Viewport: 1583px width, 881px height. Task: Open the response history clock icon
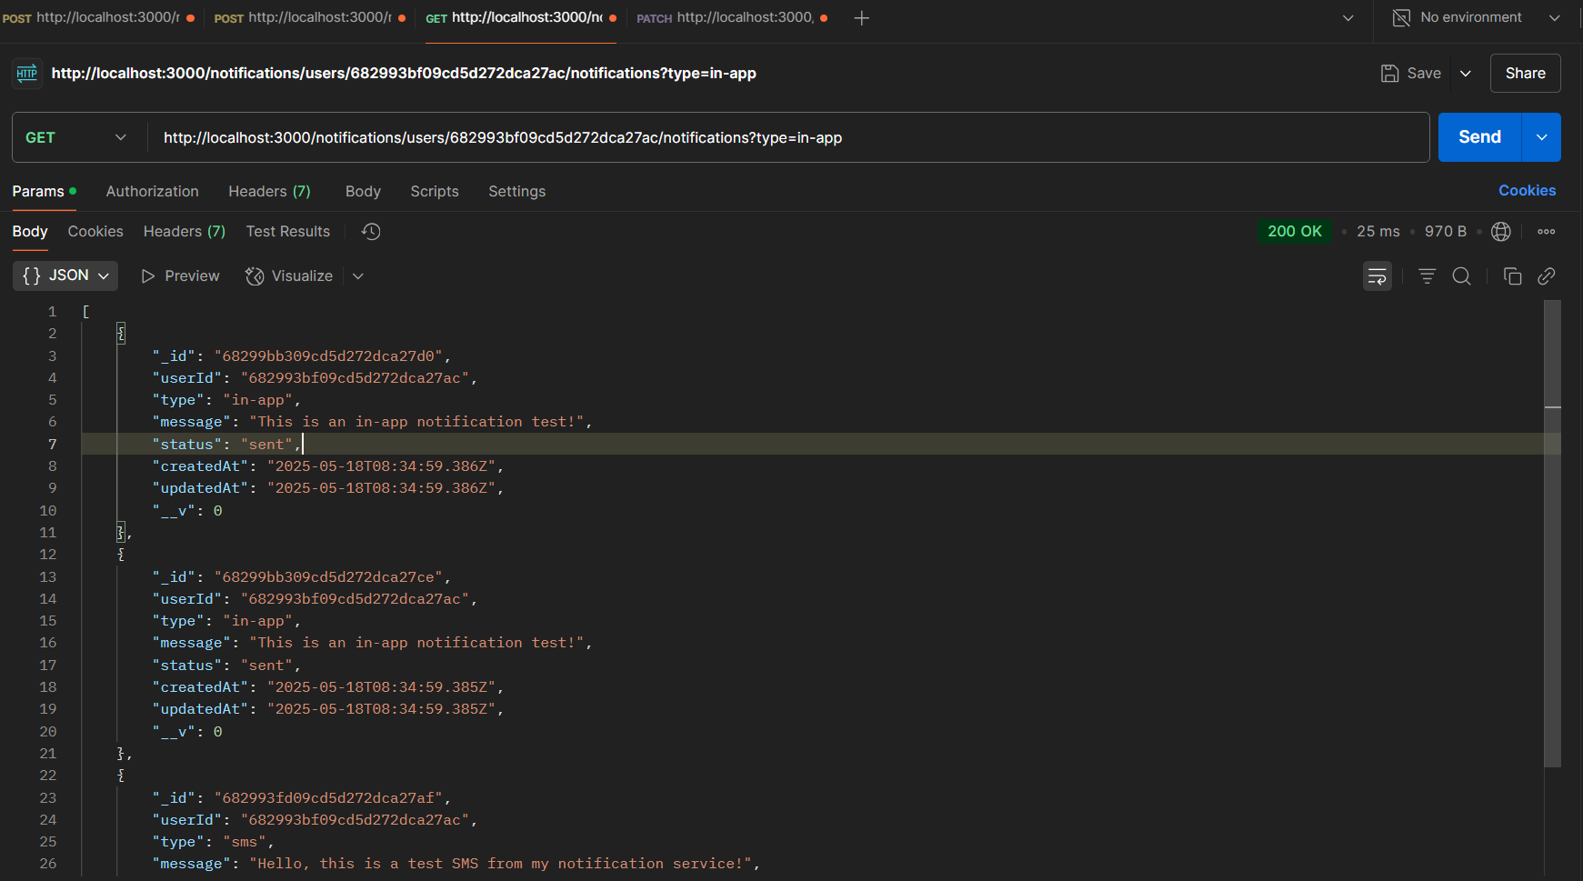[371, 231]
